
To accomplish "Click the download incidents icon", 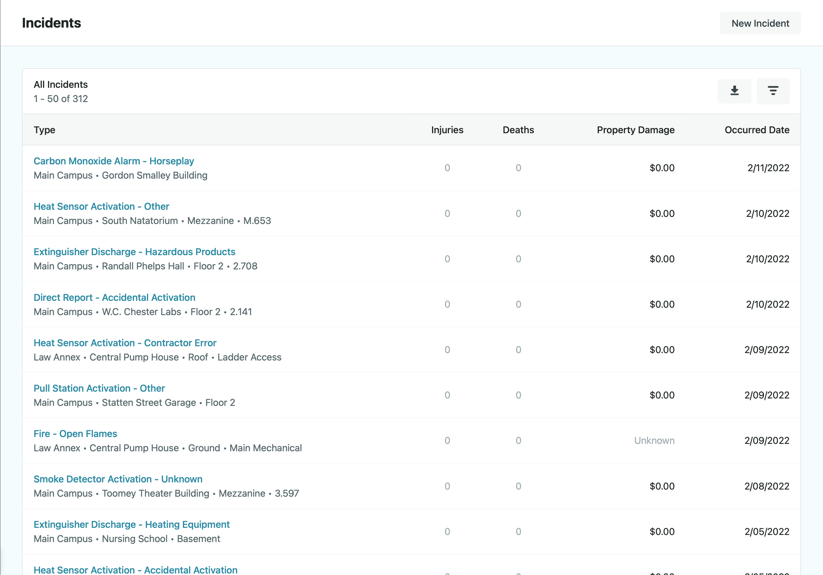I will 734,91.
